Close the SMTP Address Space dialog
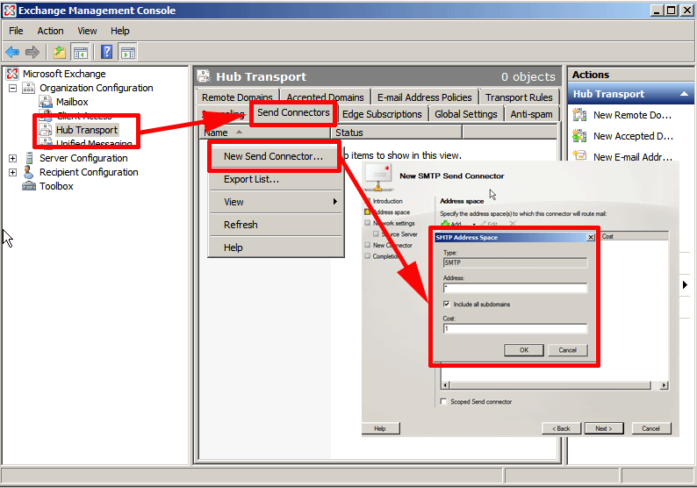 (591, 237)
